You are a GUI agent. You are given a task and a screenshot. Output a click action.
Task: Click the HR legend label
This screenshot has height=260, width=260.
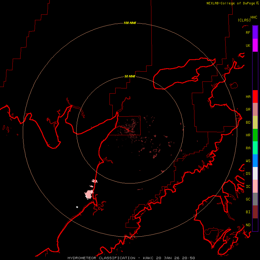[248, 135]
